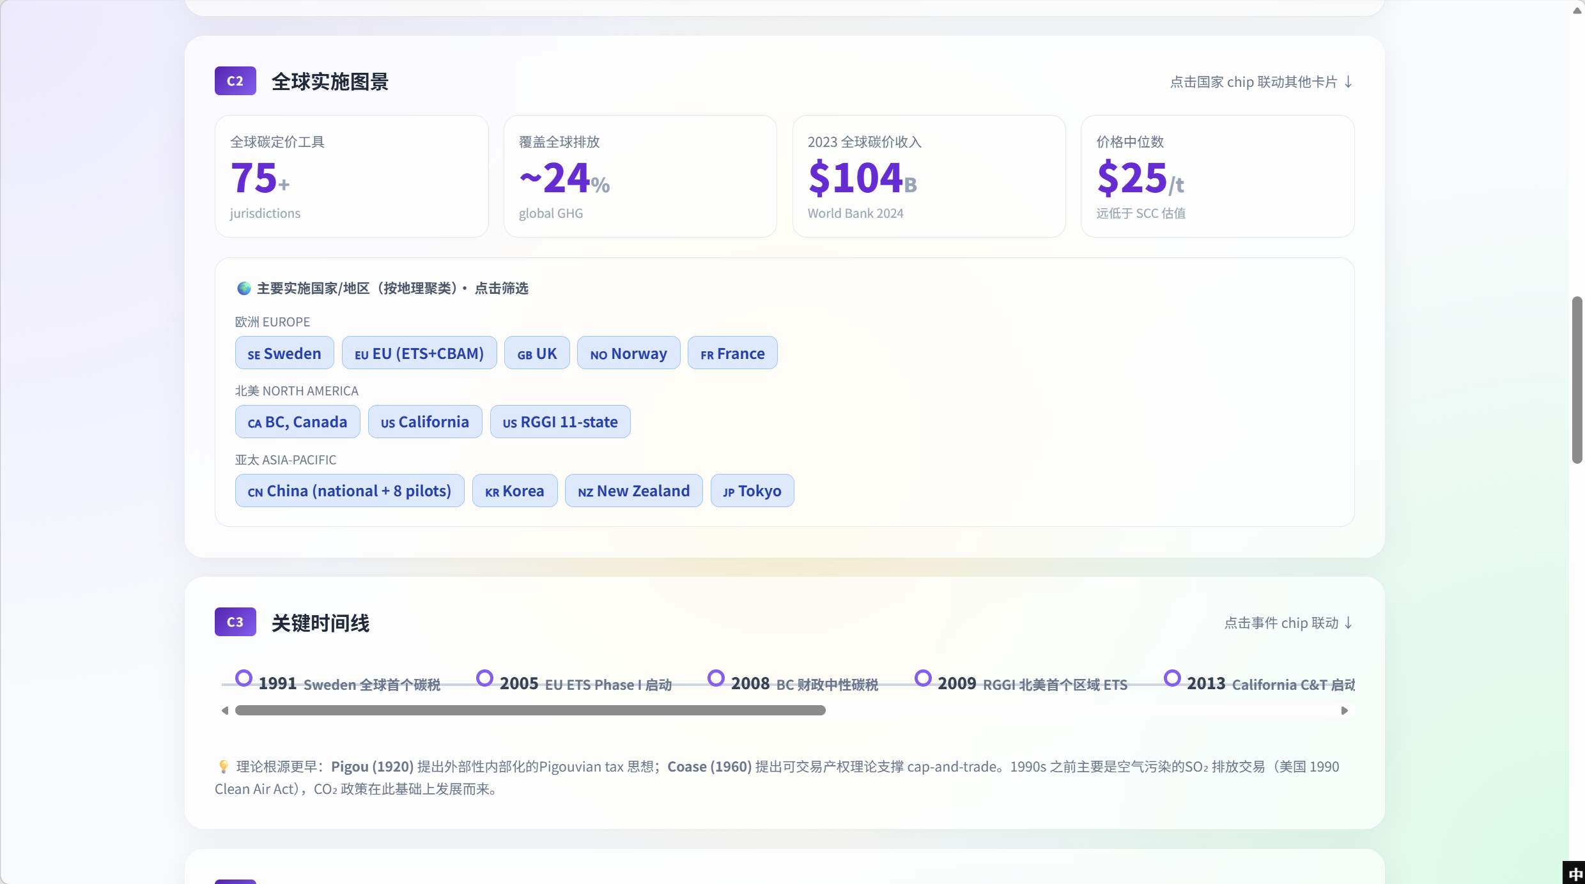
Task: Select RGGI 11-state chip
Action: click(560, 422)
